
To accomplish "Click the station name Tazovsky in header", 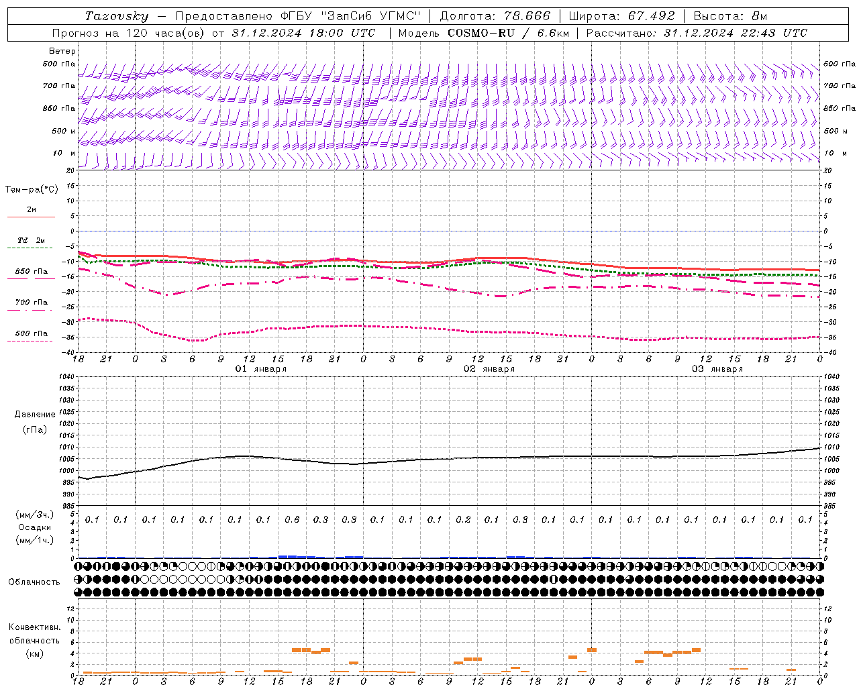I will pos(117,16).
